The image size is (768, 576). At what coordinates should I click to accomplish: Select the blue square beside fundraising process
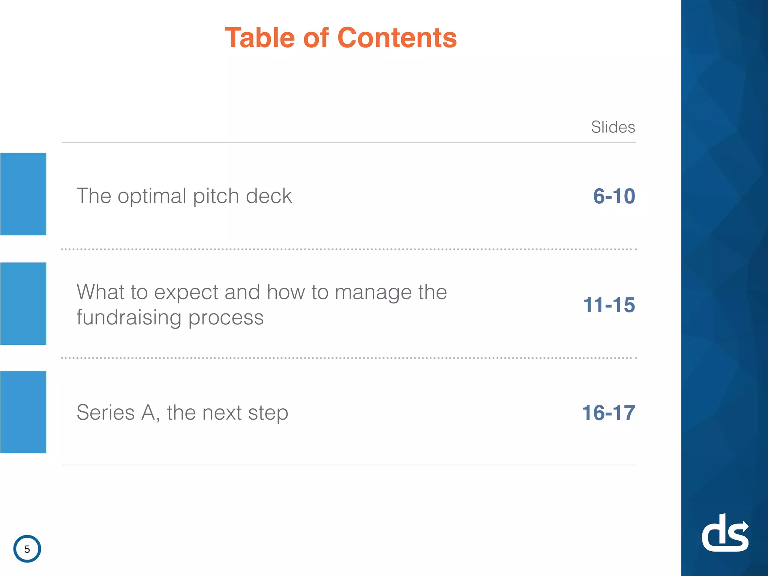[23, 303]
